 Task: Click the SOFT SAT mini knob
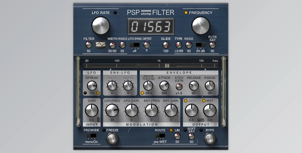click(x=192, y=136)
